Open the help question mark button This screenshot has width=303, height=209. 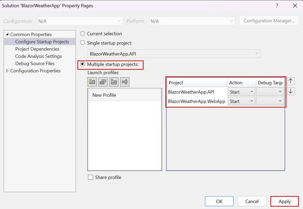coord(277,5)
